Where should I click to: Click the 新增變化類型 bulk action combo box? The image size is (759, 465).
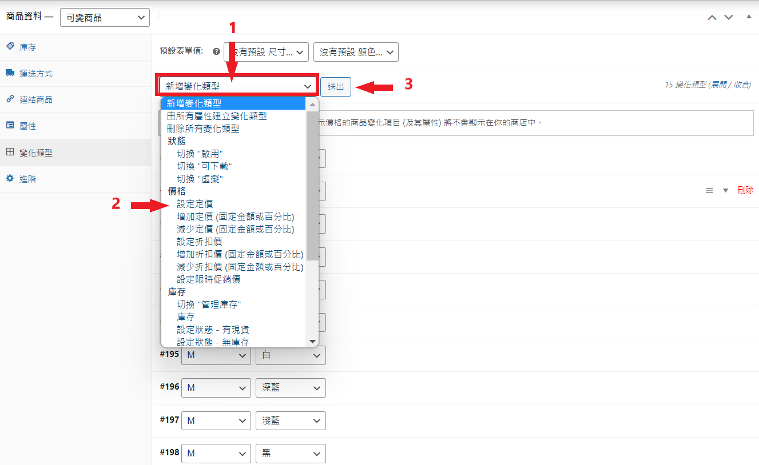tap(237, 87)
